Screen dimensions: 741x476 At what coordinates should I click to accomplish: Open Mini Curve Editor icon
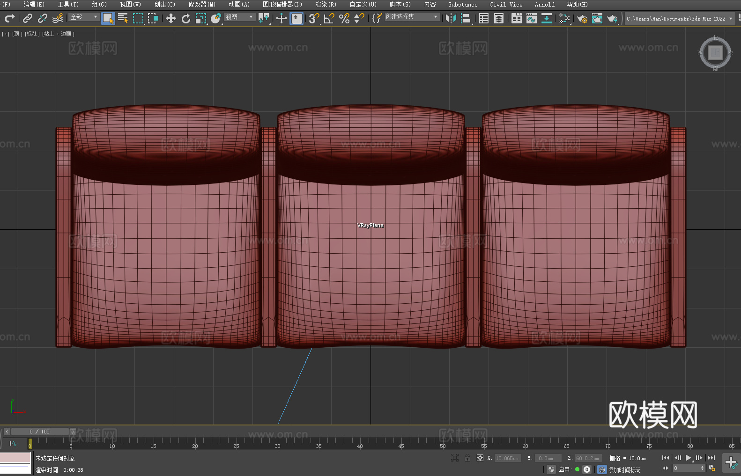point(13,443)
